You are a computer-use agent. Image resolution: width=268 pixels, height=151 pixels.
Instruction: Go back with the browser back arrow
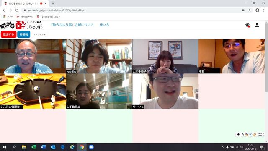tap(4, 10)
